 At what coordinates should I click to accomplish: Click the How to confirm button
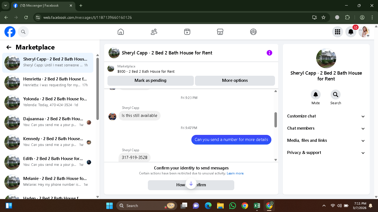coord(191,185)
